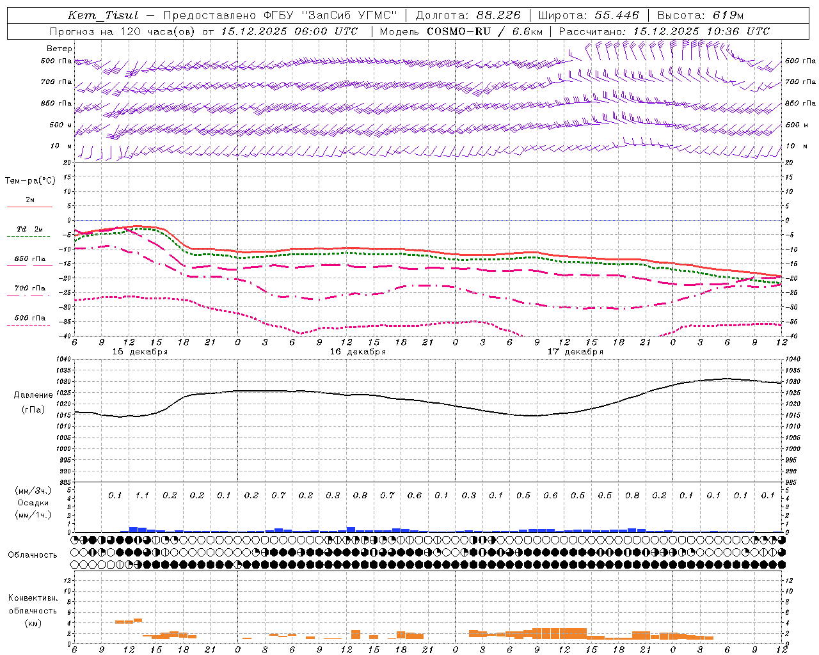
Task: Click 'Предоставлено ФГБУ "ЗапСиб УГМС"' text
Action: (x=280, y=15)
